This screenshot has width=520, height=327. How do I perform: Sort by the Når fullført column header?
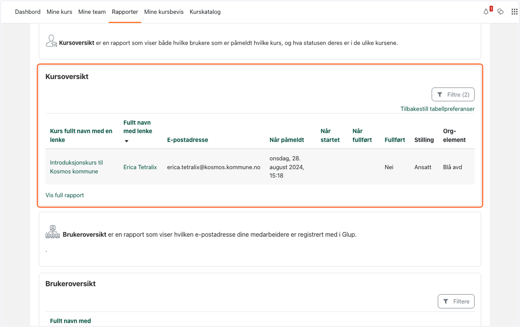[x=362, y=135]
